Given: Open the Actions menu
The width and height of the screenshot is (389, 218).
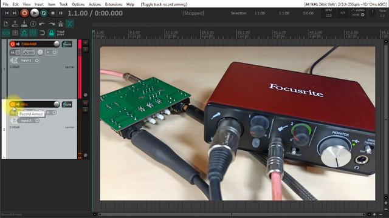Looking at the screenshot, I should click(x=95, y=4).
